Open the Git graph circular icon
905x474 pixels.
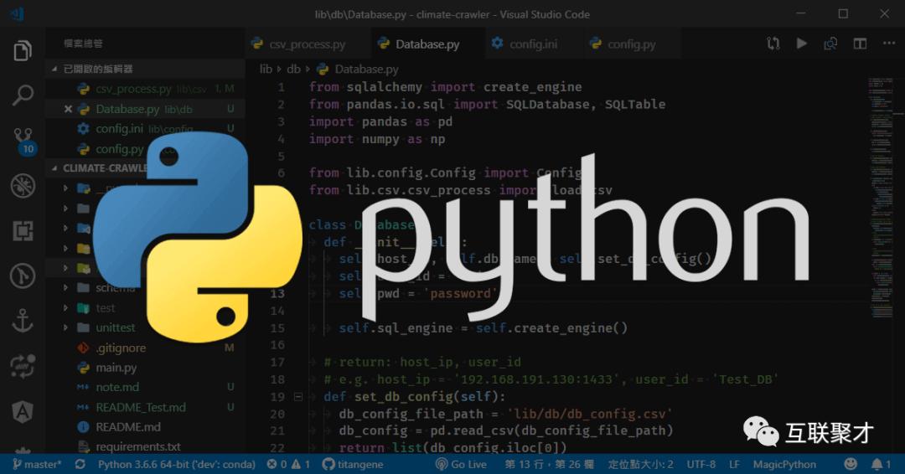tap(23, 276)
